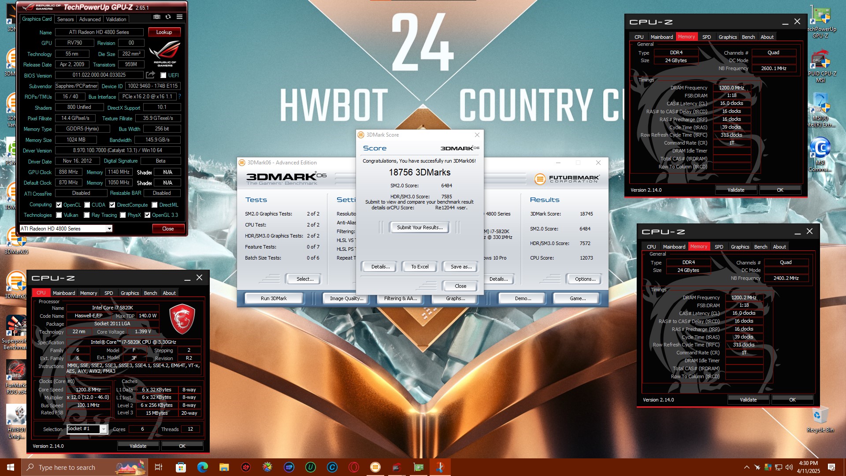
Task: Click Run 3DMark button
Action: [274, 298]
